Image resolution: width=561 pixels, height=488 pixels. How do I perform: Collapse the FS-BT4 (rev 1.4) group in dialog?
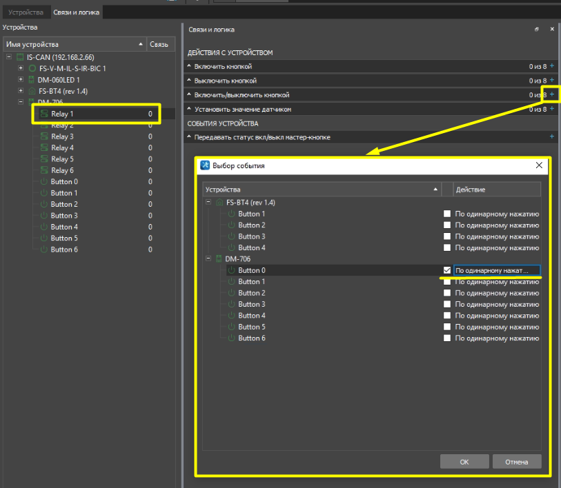[208, 203]
